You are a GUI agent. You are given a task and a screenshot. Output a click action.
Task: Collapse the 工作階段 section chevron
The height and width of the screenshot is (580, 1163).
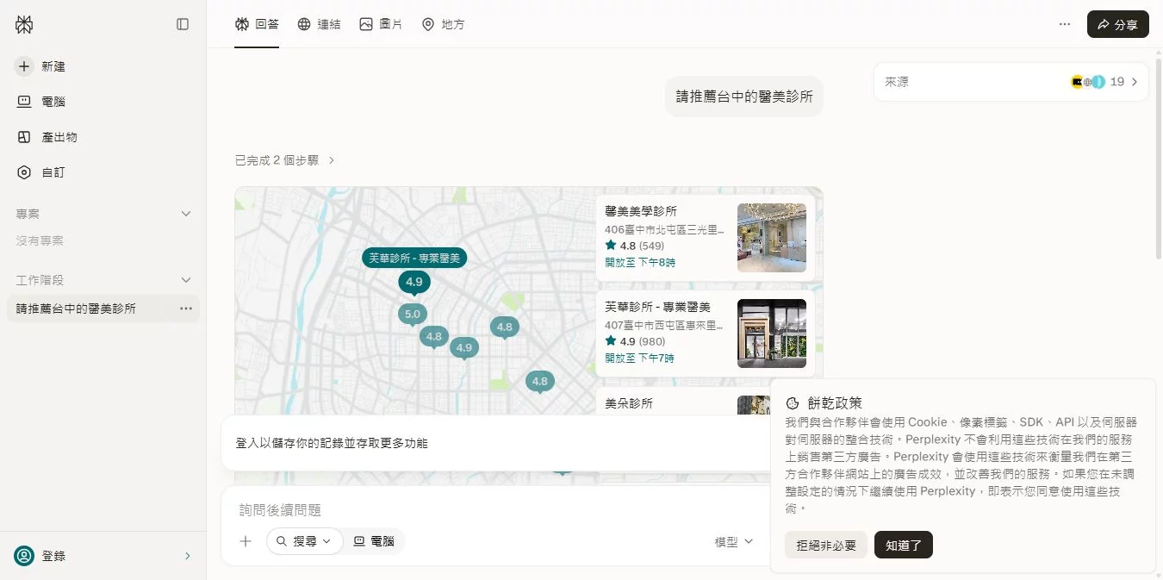(186, 280)
